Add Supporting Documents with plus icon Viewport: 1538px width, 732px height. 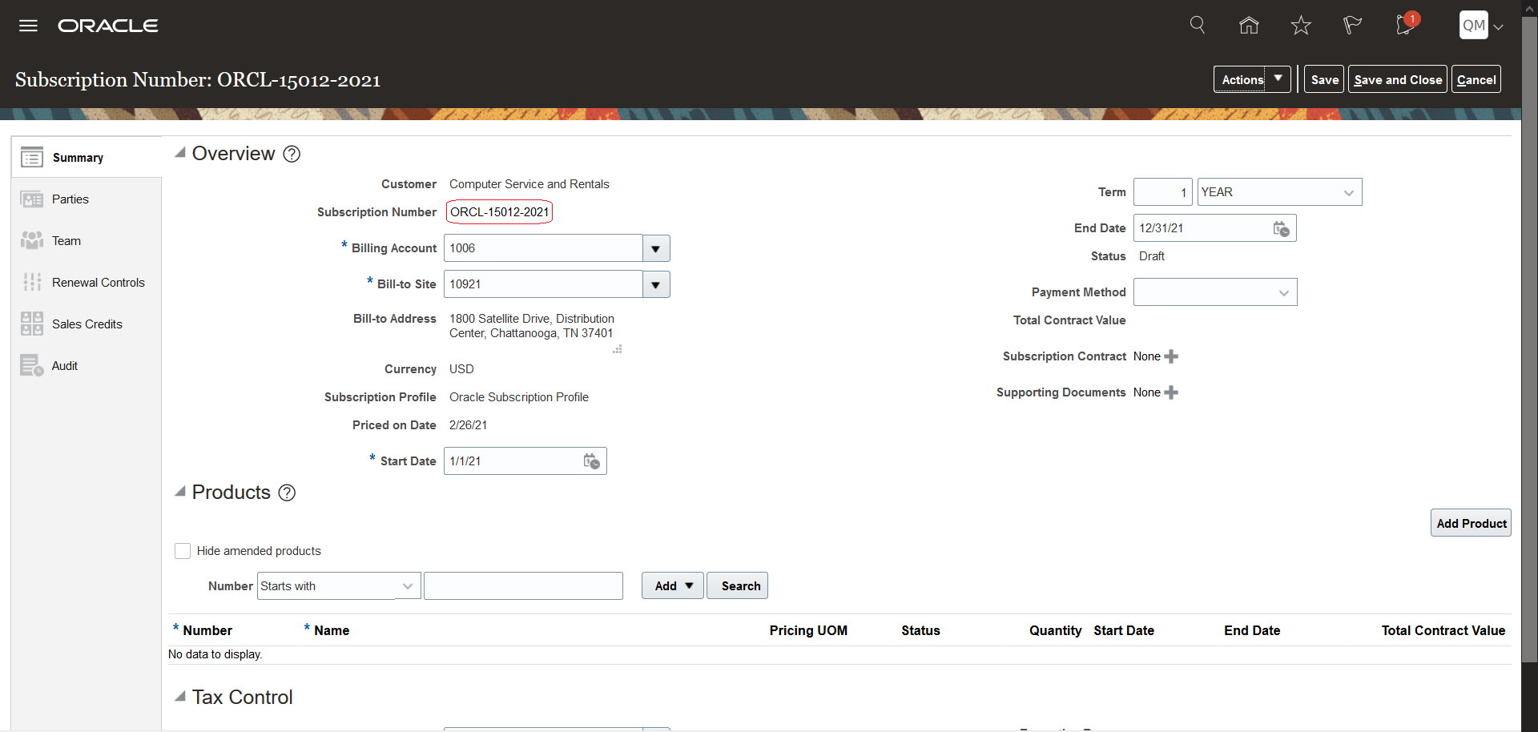1171,392
